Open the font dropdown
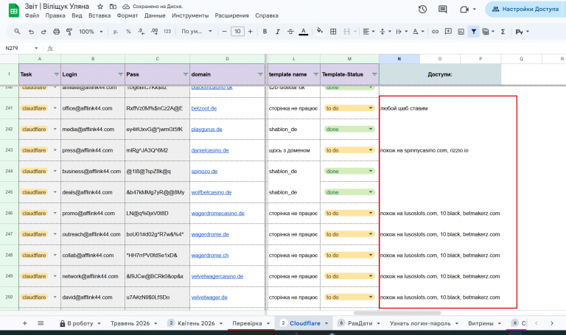This screenshot has height=335, width=566. [x=196, y=32]
